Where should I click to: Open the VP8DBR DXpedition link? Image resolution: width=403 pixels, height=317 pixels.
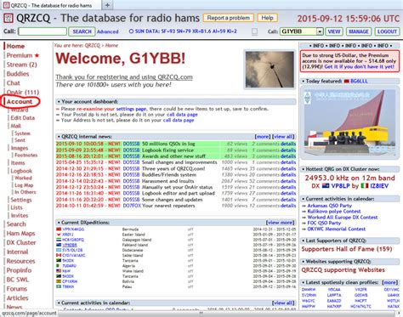(70, 245)
